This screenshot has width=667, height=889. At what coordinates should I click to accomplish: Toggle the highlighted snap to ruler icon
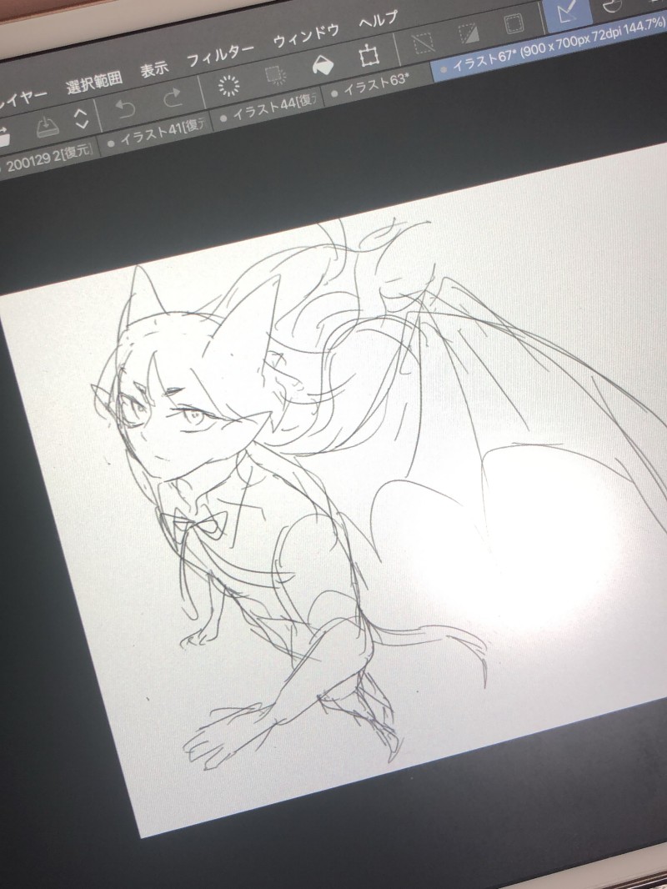point(568,15)
